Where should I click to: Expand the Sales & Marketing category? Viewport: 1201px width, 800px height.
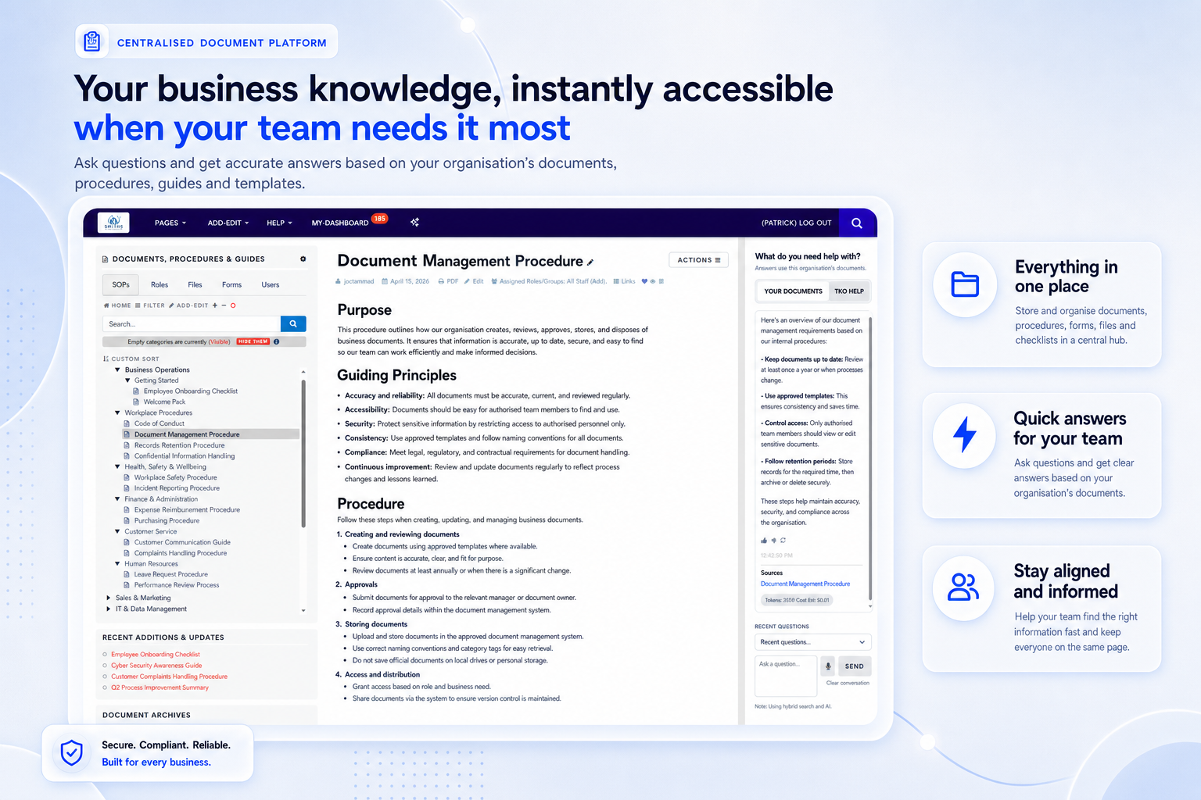(109, 598)
